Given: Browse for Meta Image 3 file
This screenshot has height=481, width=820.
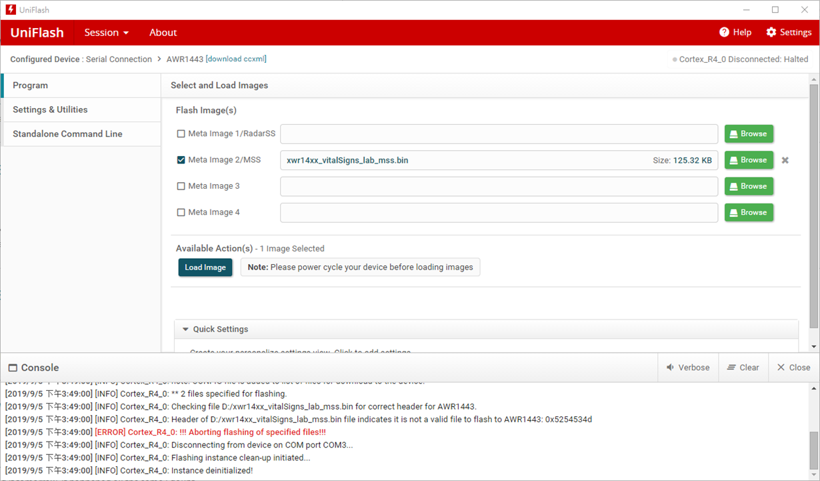Looking at the screenshot, I should tap(749, 186).
